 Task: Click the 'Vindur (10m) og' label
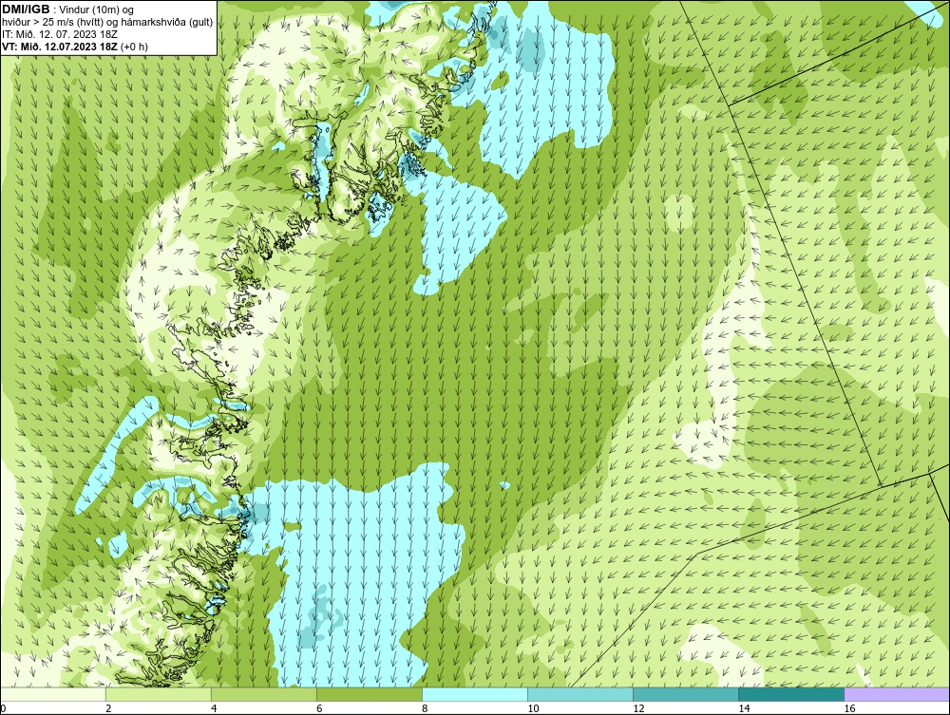[97, 10]
